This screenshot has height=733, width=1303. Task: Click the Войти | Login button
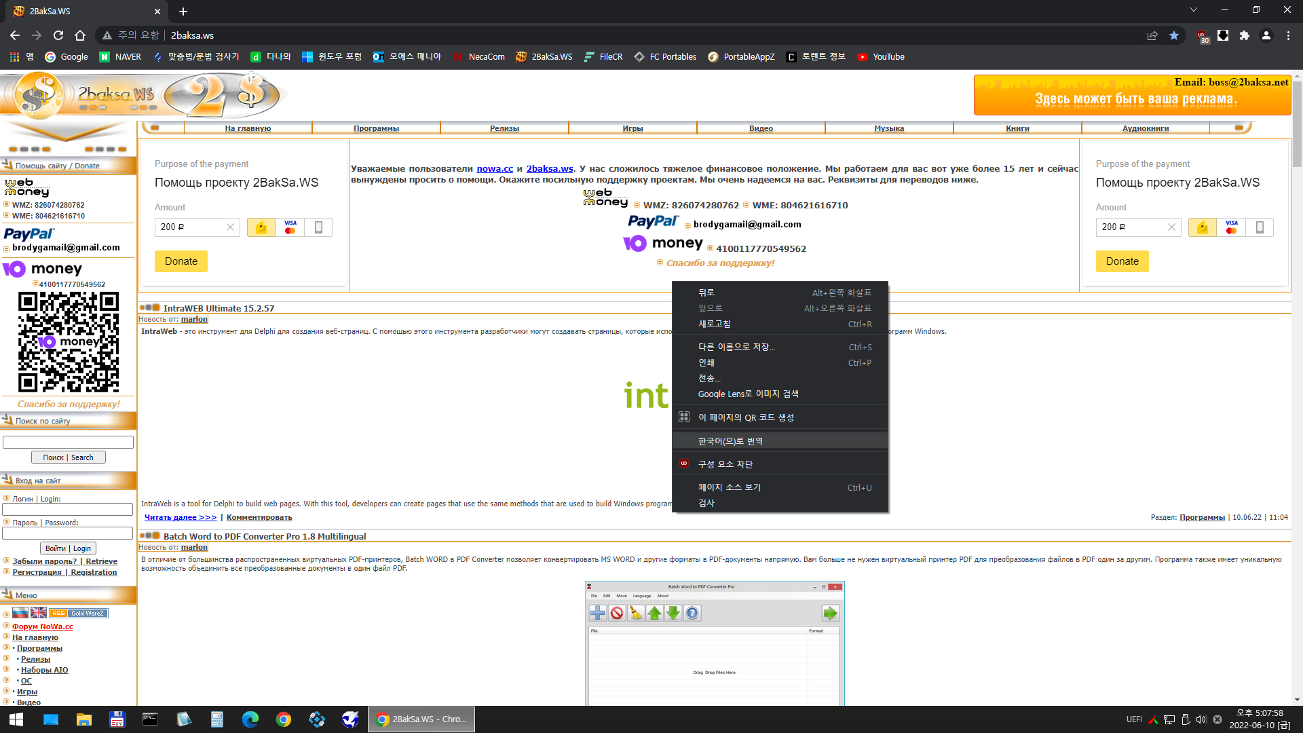point(68,548)
